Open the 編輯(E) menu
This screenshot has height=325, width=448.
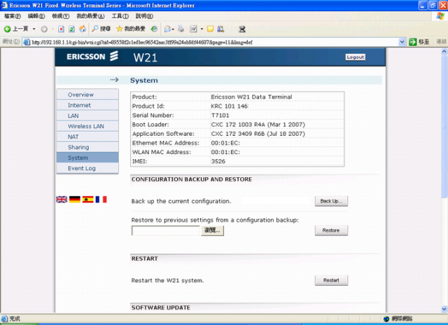[36, 16]
